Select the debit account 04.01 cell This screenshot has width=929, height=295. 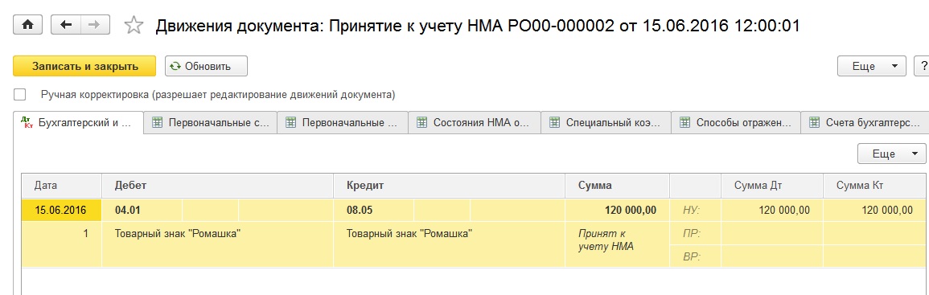142,211
